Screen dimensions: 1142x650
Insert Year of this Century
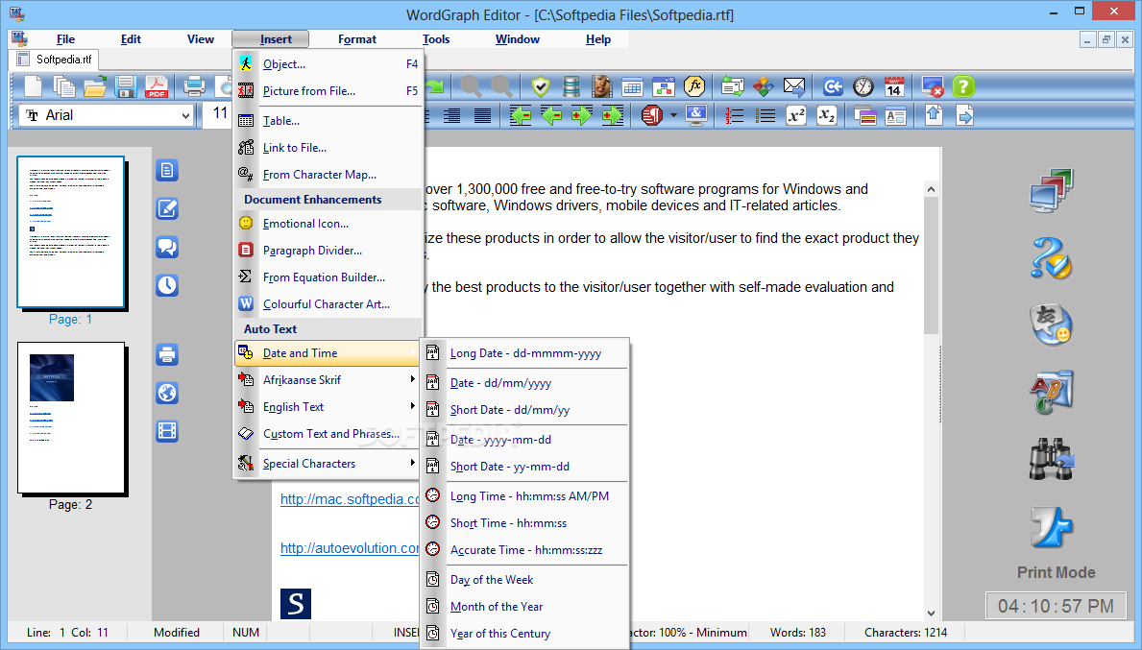[525, 634]
